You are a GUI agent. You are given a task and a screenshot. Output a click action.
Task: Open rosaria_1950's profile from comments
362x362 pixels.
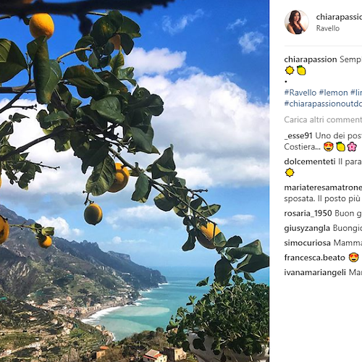[308, 214]
